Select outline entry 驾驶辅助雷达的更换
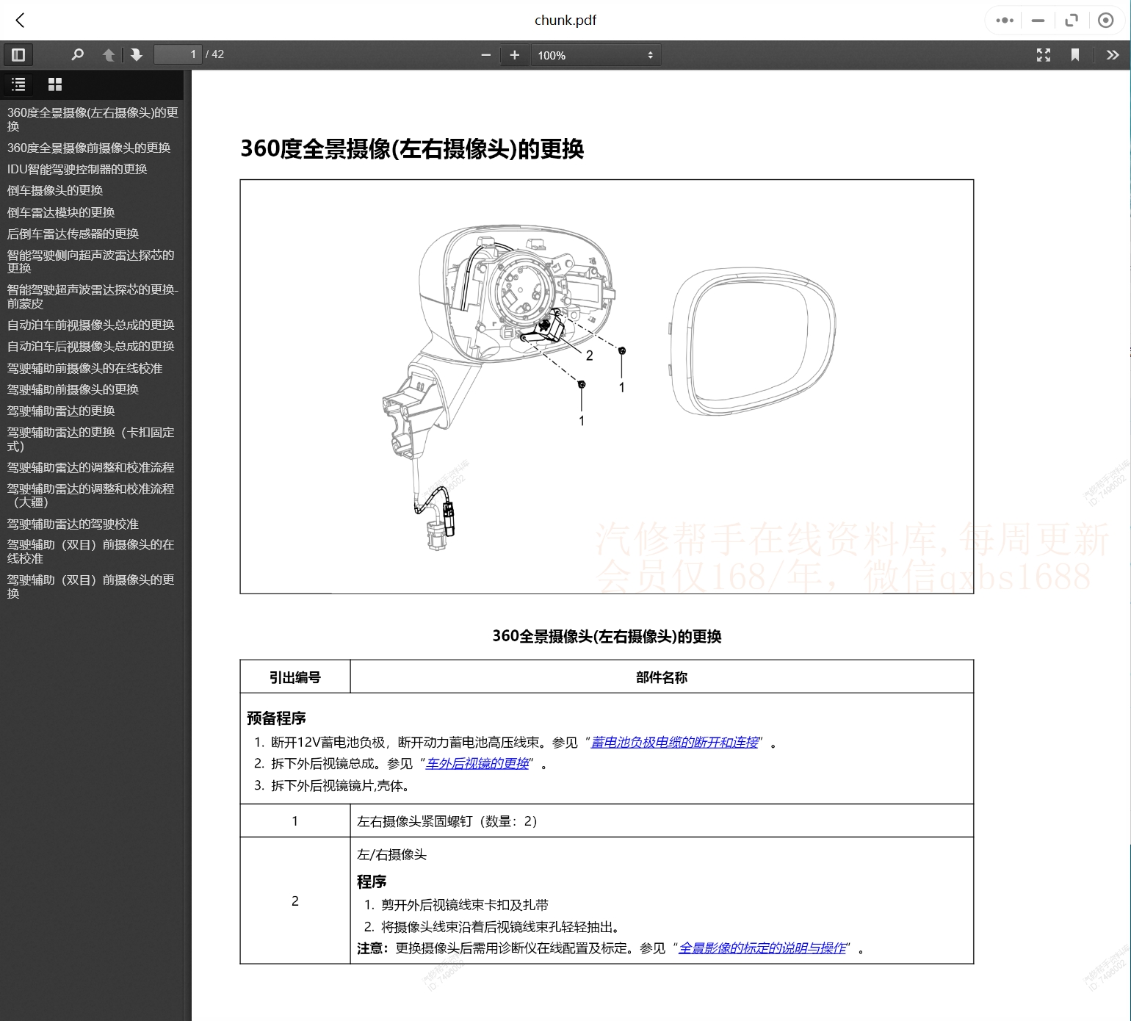 tap(59, 411)
